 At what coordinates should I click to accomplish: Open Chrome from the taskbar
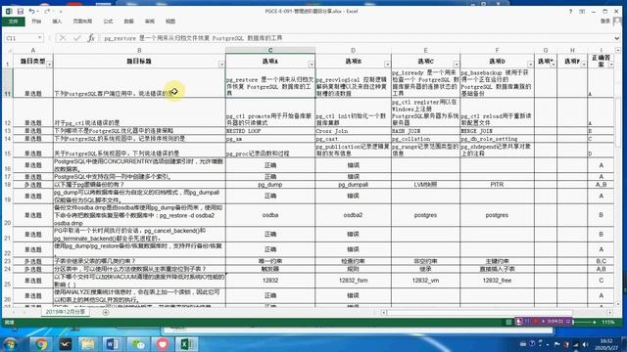point(41,343)
